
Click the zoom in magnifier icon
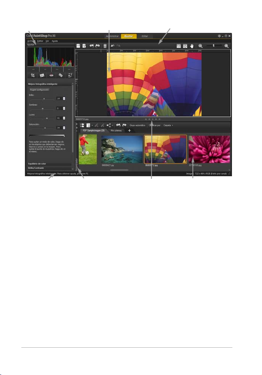click(226, 46)
